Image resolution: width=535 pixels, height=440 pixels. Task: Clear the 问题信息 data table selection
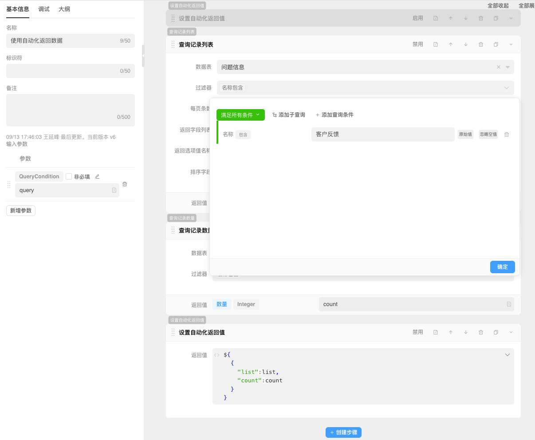pyautogui.click(x=499, y=67)
